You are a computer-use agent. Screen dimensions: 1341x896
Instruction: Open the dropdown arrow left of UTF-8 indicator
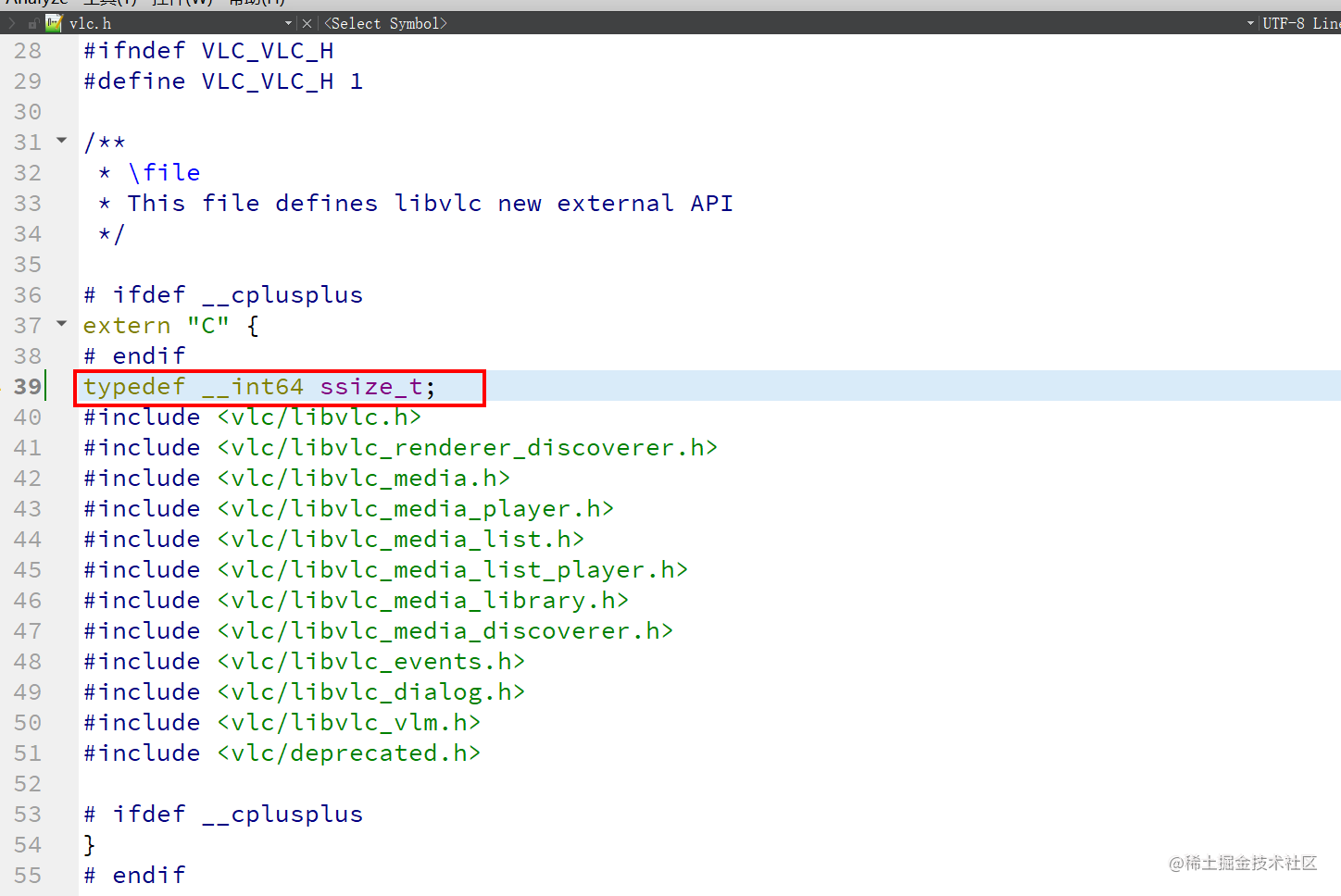coord(1250,23)
